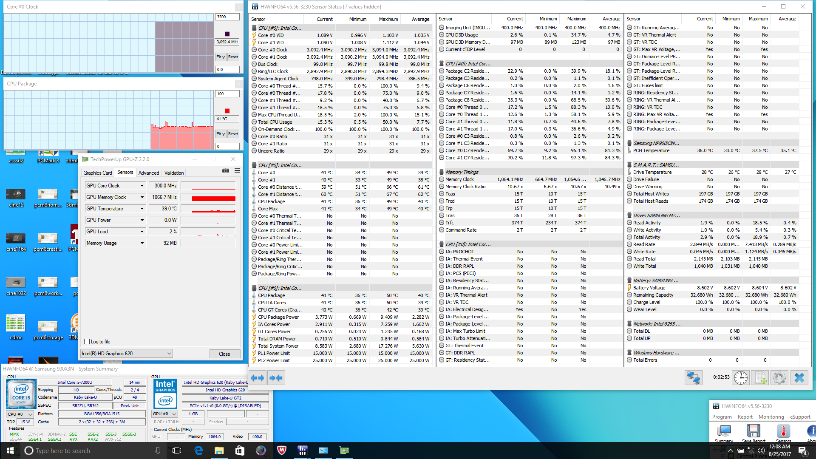Open the pcm8creati... desktop icon

(48, 242)
